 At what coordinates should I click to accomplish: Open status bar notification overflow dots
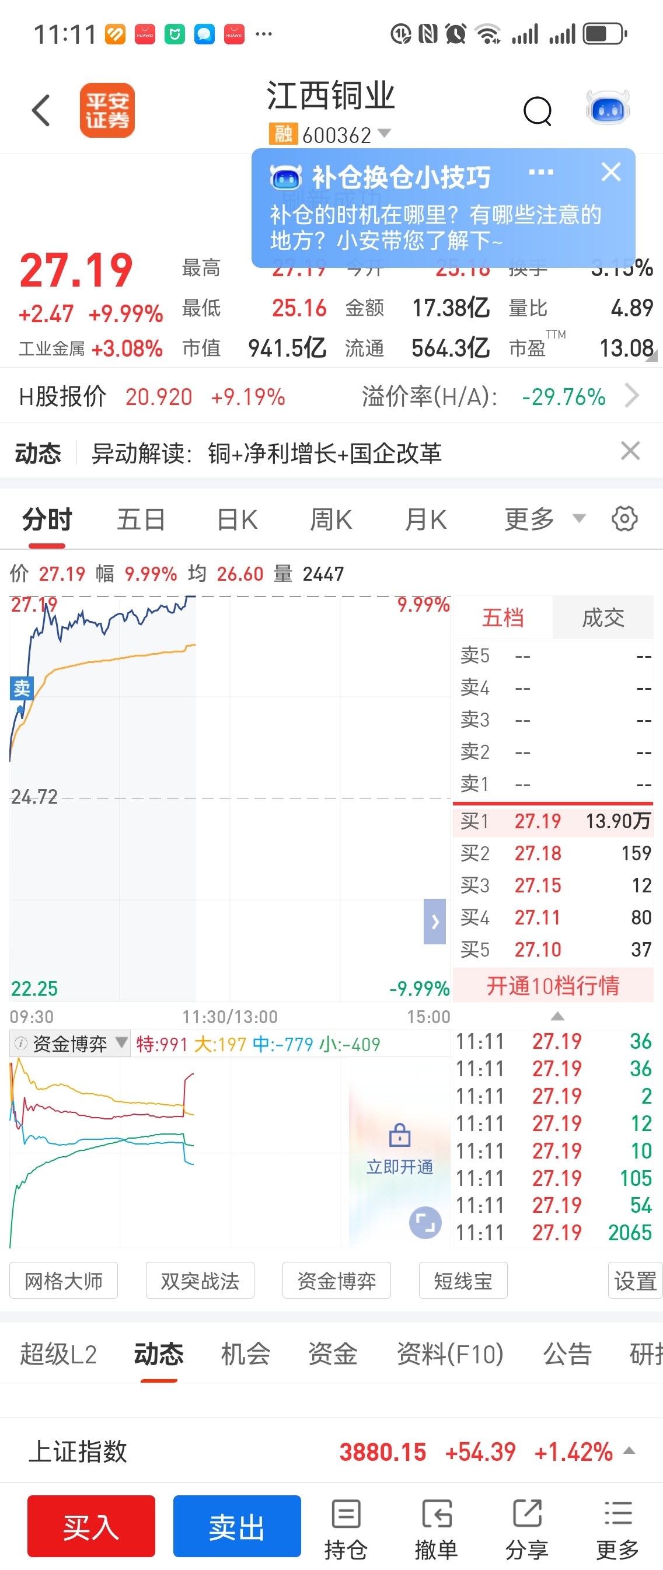pyautogui.click(x=264, y=33)
